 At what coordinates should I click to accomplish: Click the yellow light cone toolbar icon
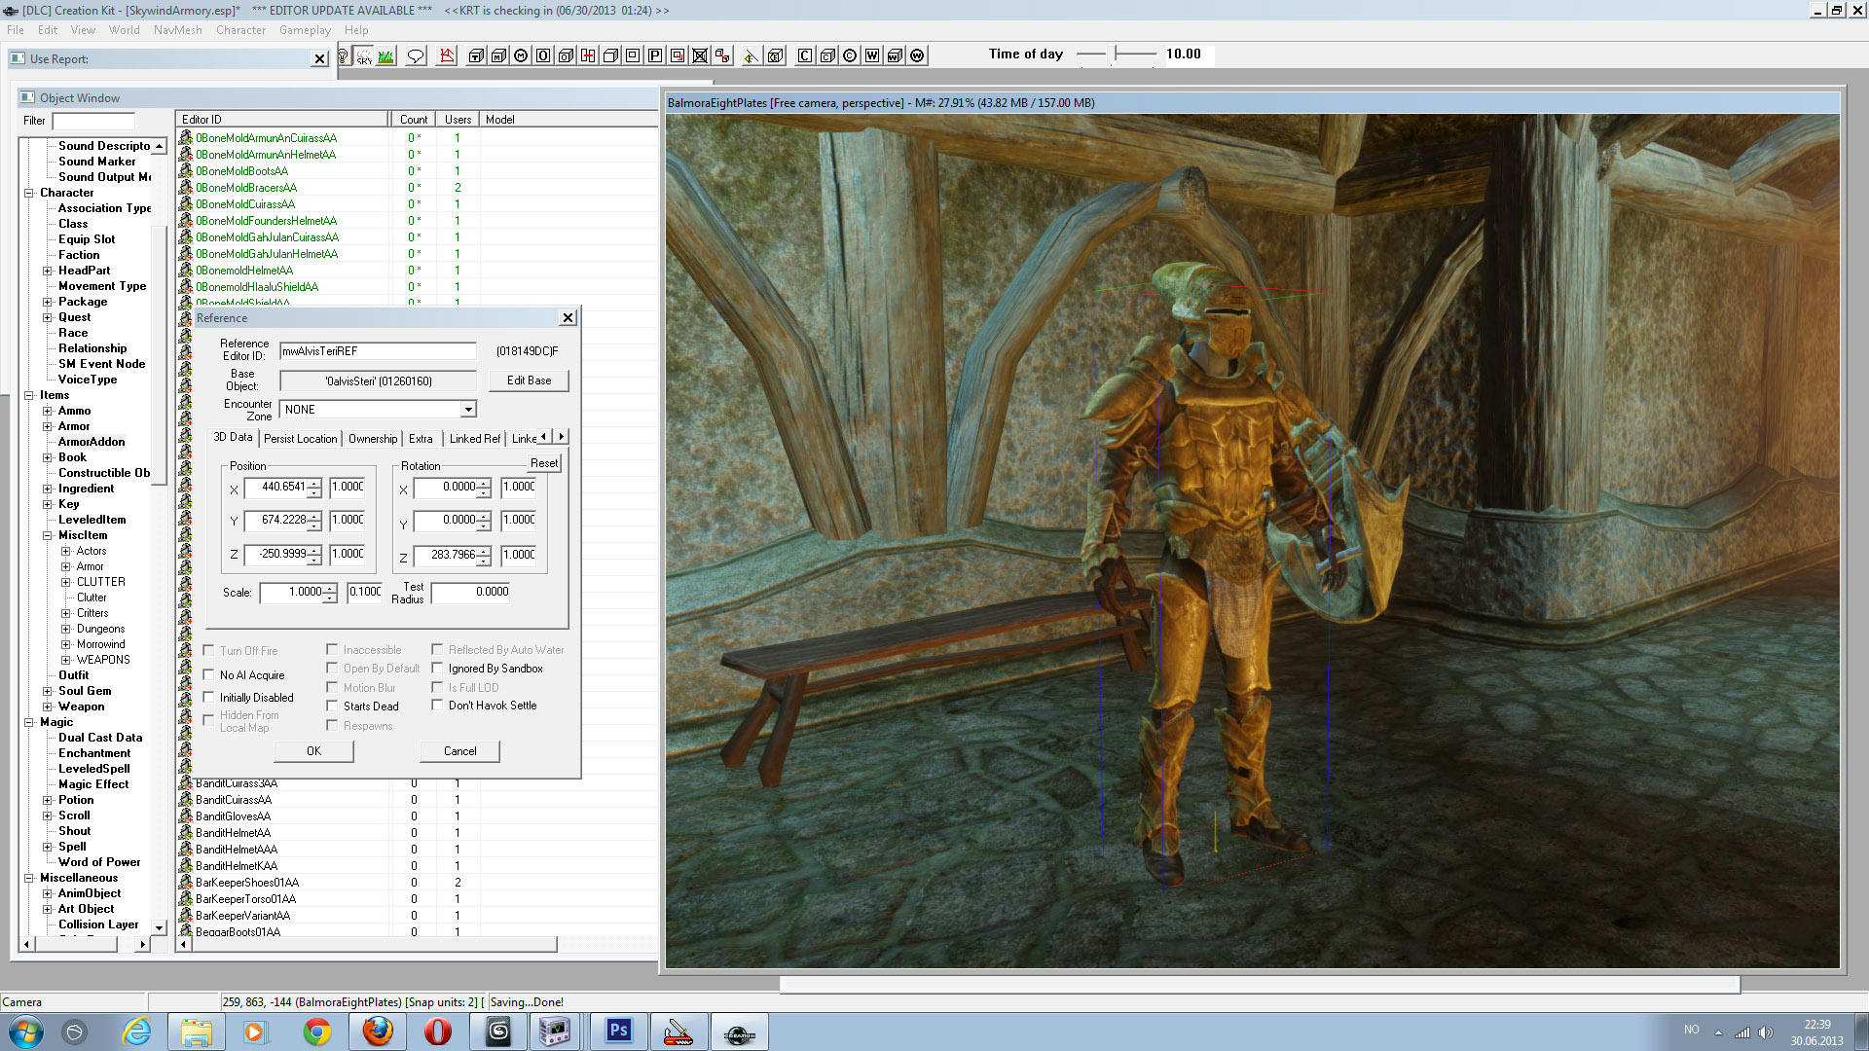751,55
